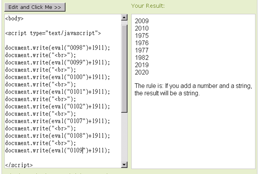Click the last line with eval("0109")
The height and width of the screenshot is (174, 259).
(57, 151)
